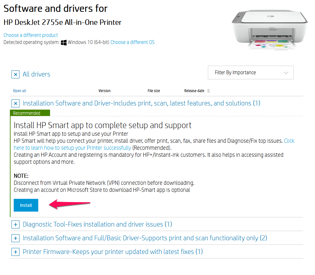Click the Version column header
This screenshot has height=275, width=315.
[x=105, y=91]
